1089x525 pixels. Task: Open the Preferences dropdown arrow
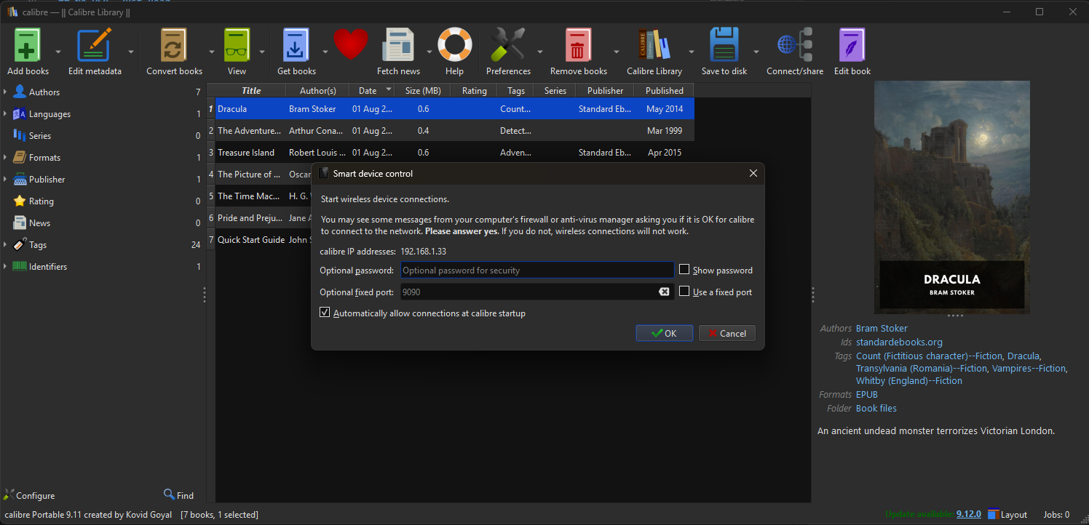click(540, 52)
